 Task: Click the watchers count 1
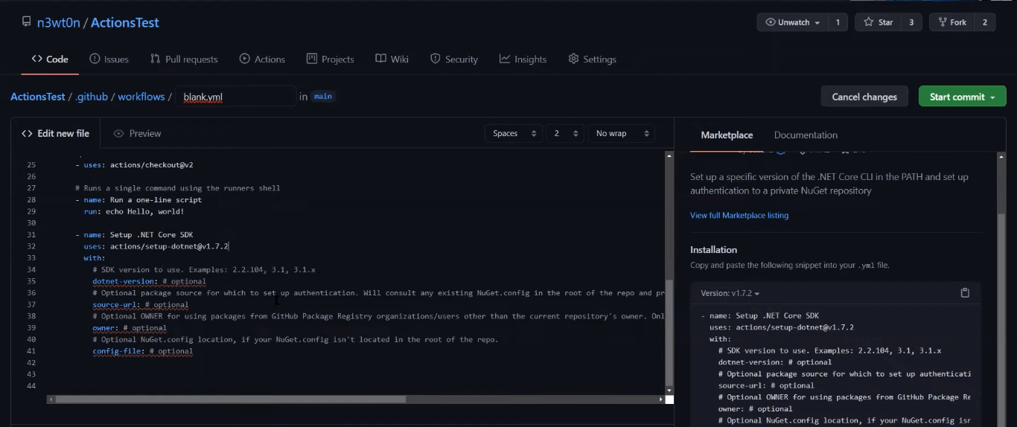[838, 22]
